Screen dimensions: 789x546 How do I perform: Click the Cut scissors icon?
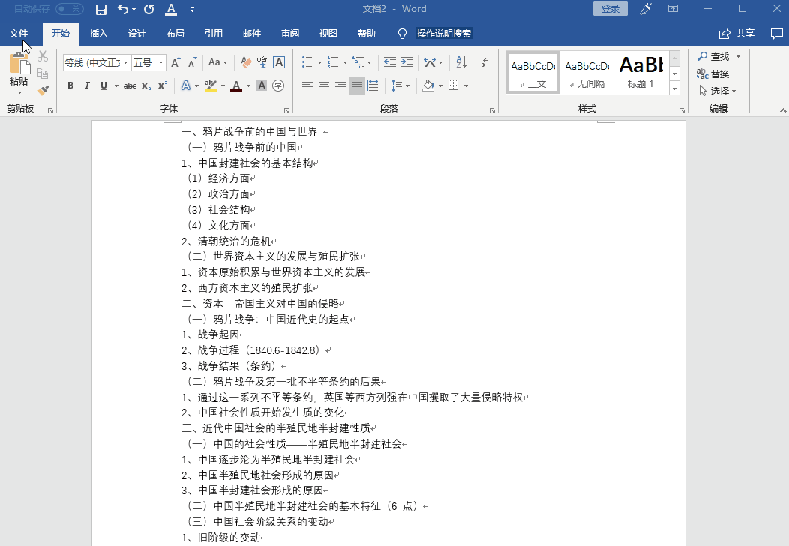point(43,55)
